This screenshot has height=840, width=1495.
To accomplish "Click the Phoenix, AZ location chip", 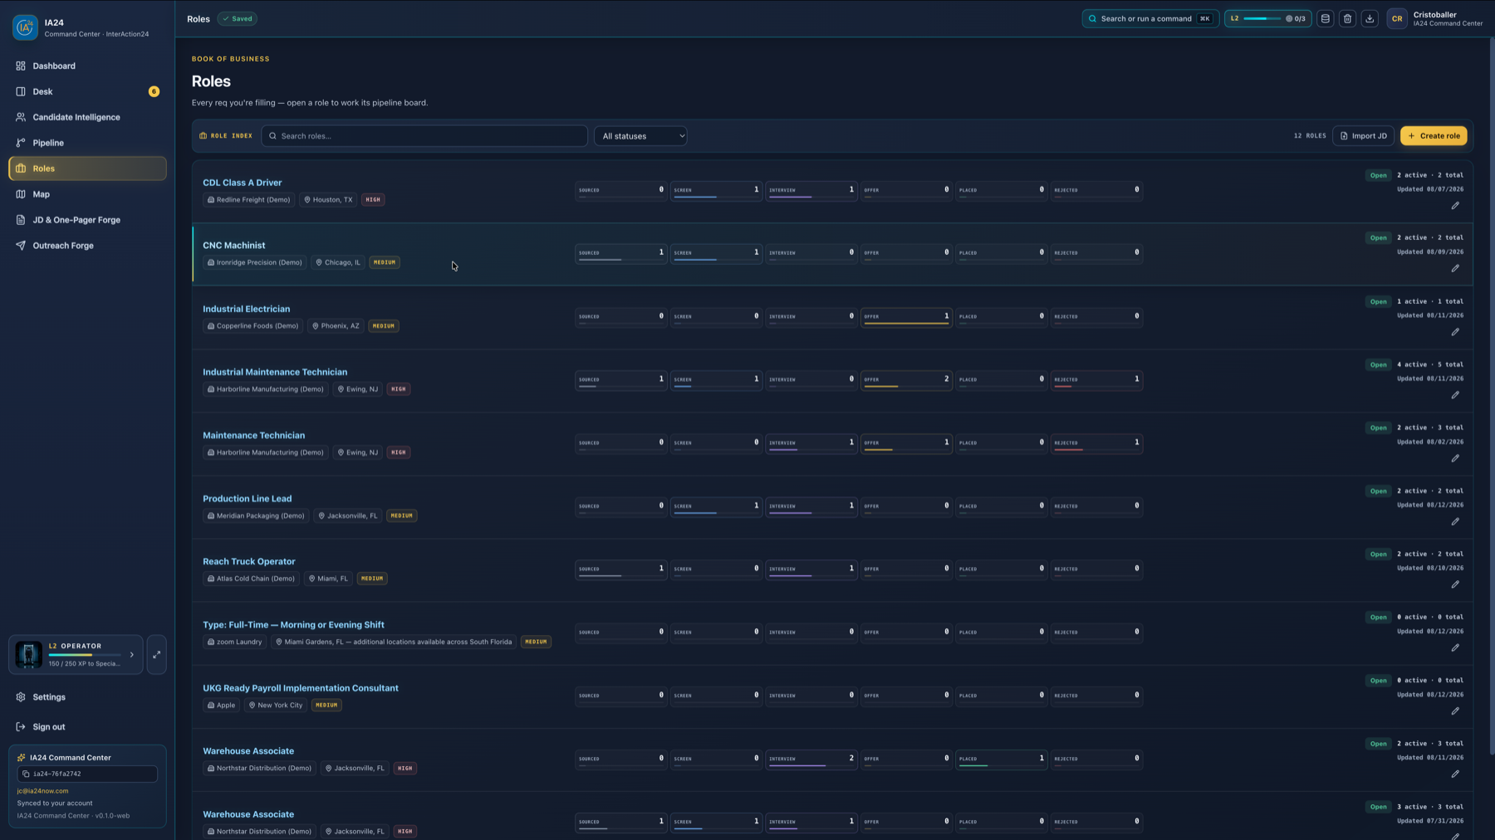I will (336, 326).
